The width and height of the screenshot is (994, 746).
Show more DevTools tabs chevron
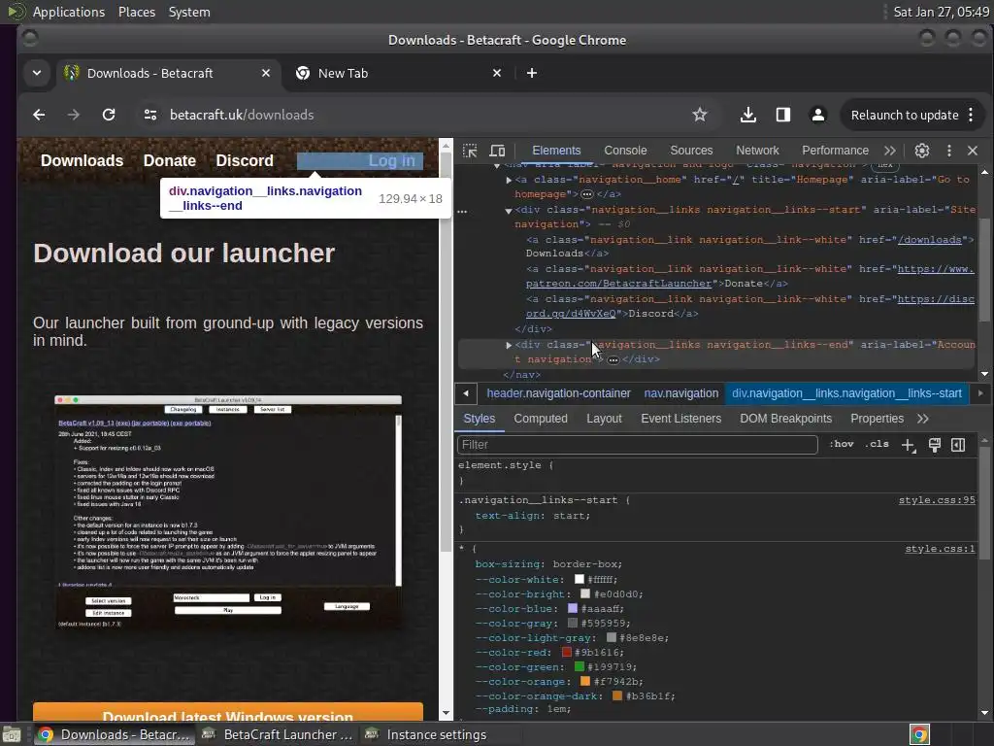[x=890, y=151]
